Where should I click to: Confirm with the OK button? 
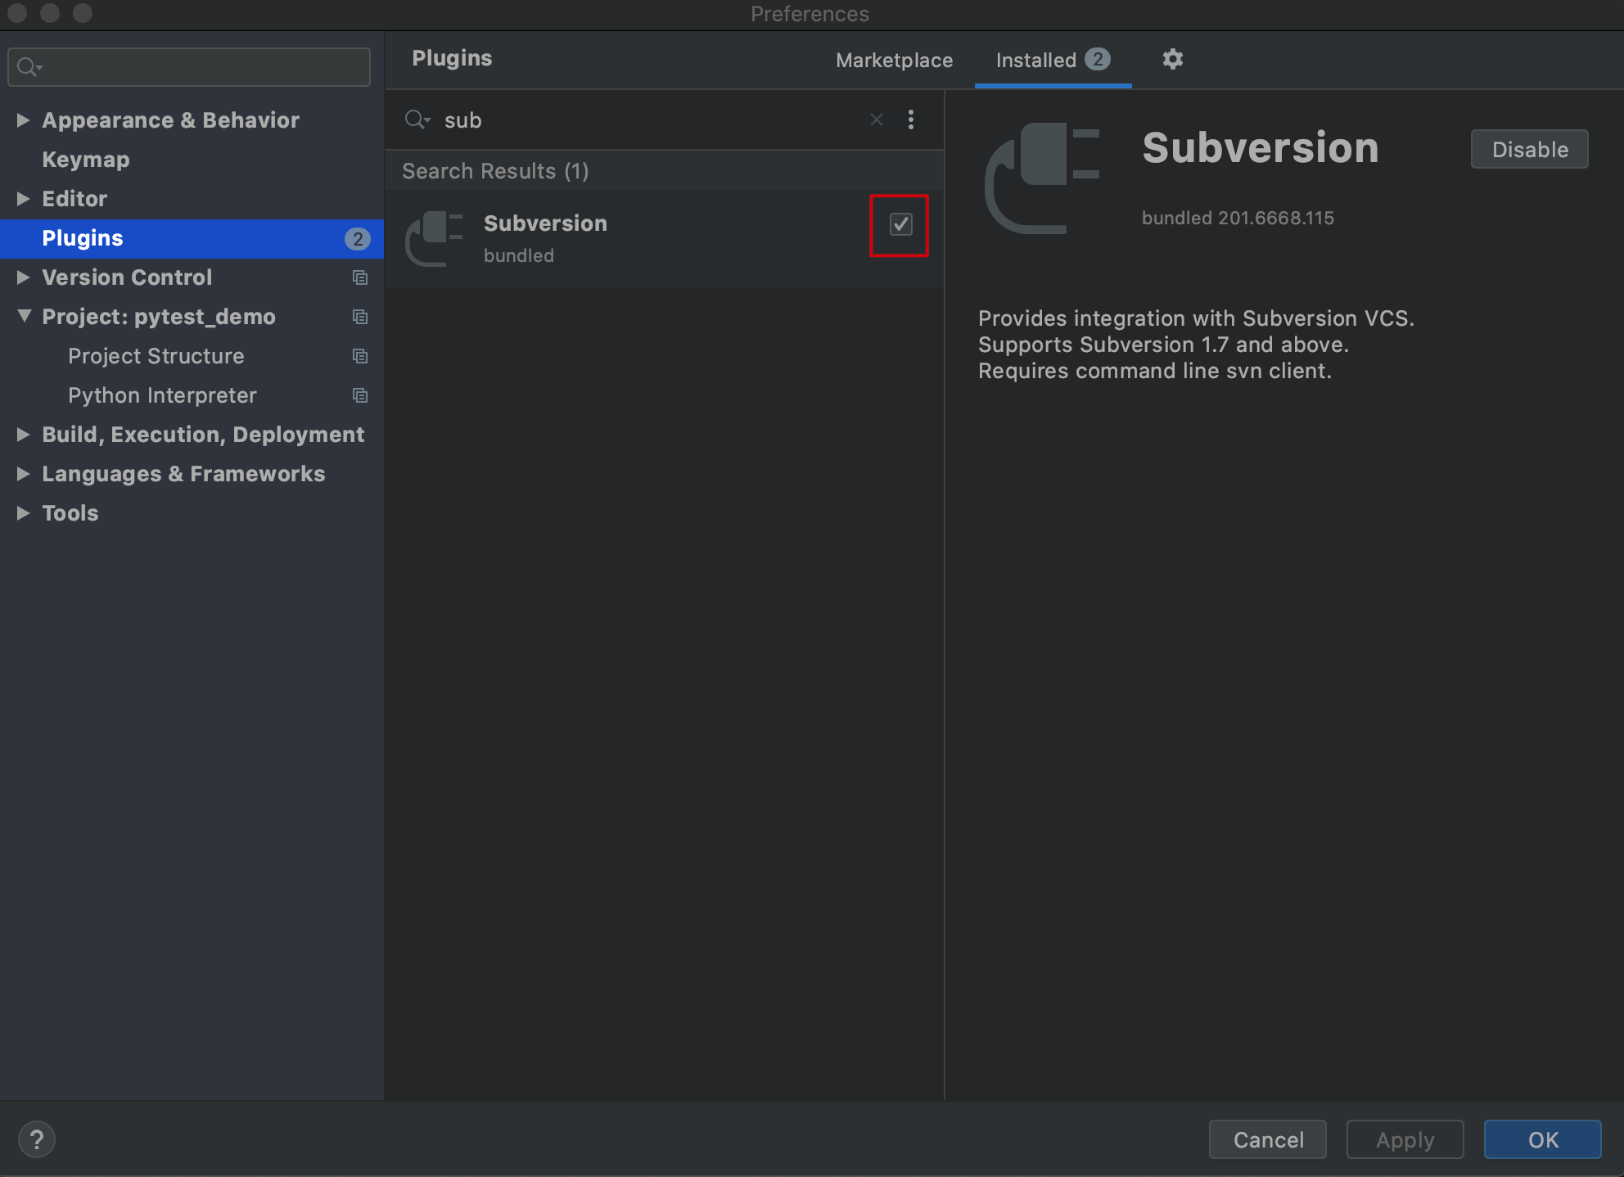[1543, 1139]
